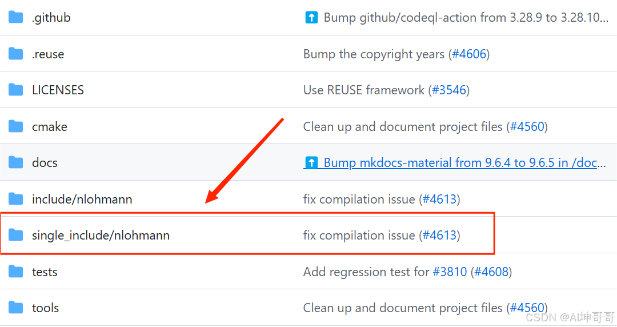
Task: Open the LICENSES directory name
Action: (58, 90)
